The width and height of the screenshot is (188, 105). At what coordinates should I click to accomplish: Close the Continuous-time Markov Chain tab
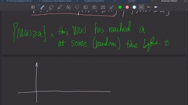[x=40, y=1]
